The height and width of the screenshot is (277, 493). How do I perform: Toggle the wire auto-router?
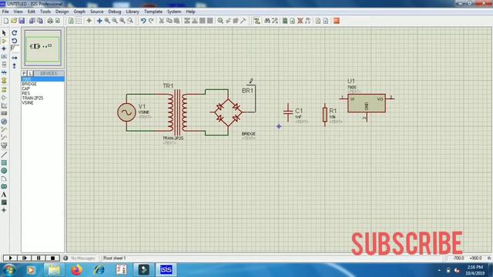click(257, 21)
